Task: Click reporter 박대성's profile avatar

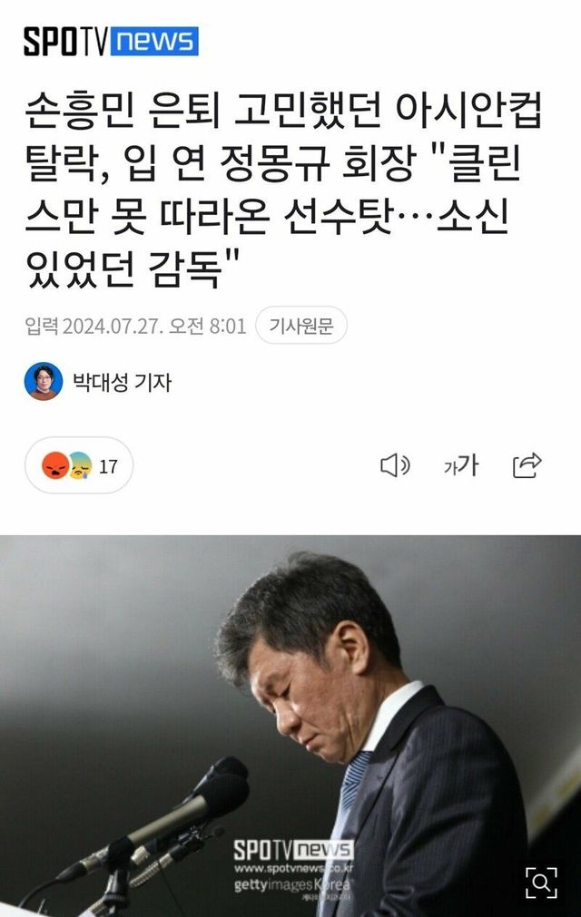Action: coord(44,381)
